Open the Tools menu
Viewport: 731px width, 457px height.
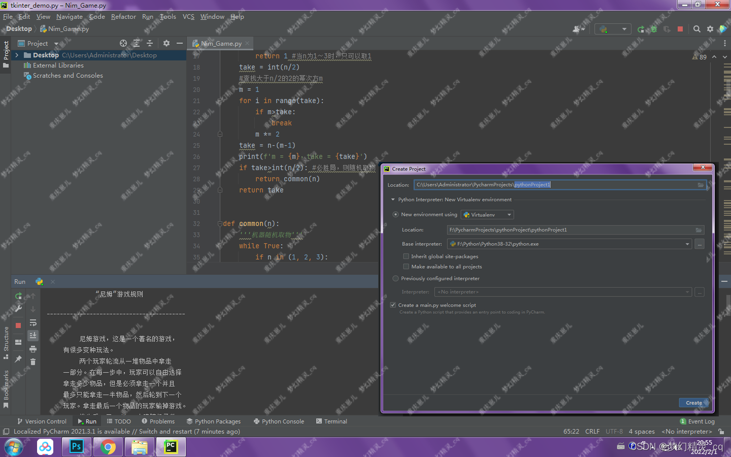[168, 16]
